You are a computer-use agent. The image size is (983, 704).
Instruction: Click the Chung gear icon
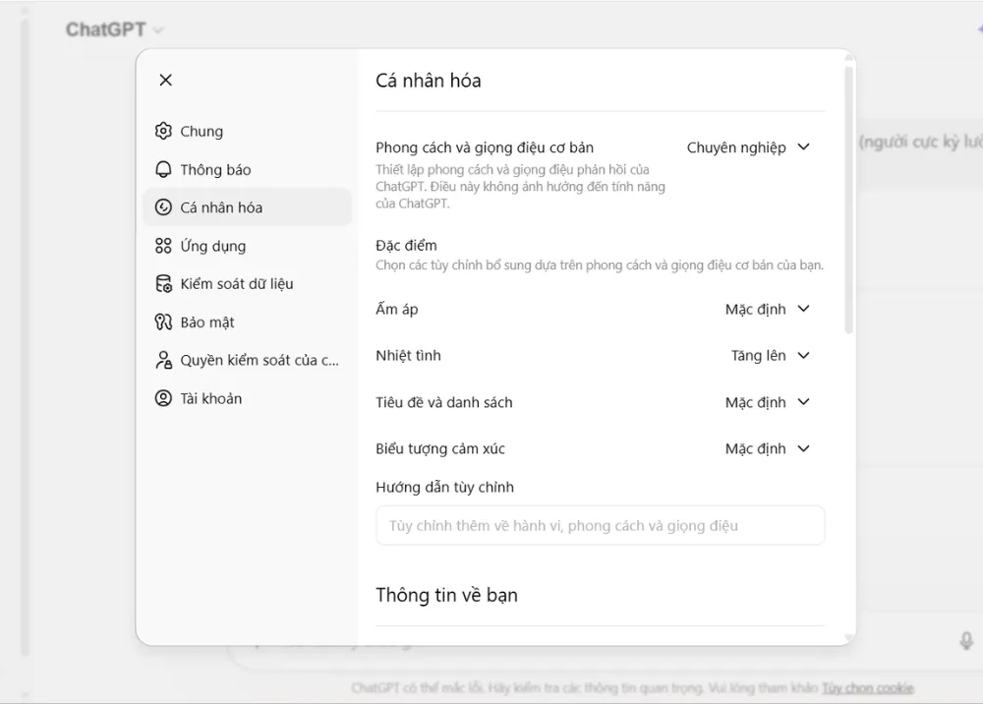pyautogui.click(x=163, y=131)
